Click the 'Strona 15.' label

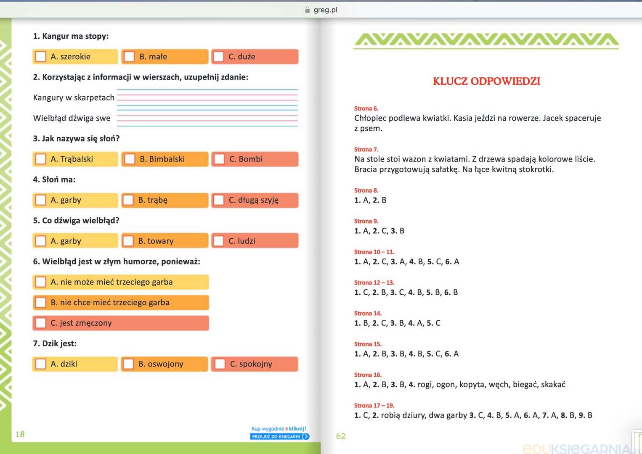tap(368, 344)
